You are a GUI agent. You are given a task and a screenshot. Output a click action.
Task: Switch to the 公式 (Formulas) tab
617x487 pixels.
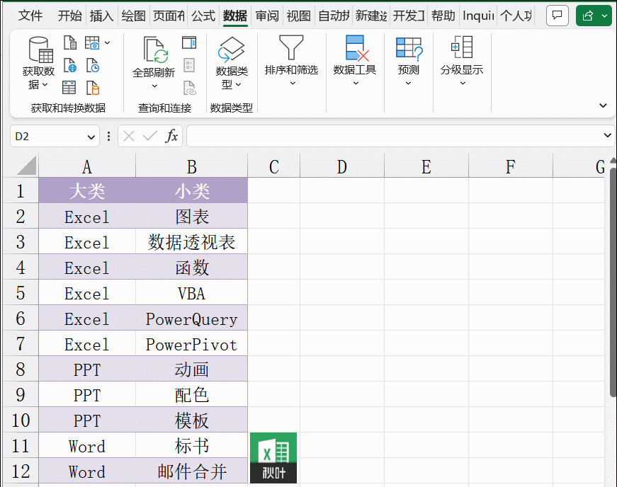(203, 16)
